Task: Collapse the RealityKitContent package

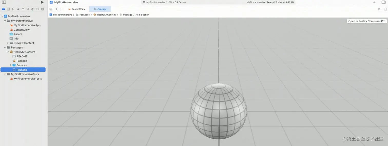Action: click(8, 52)
